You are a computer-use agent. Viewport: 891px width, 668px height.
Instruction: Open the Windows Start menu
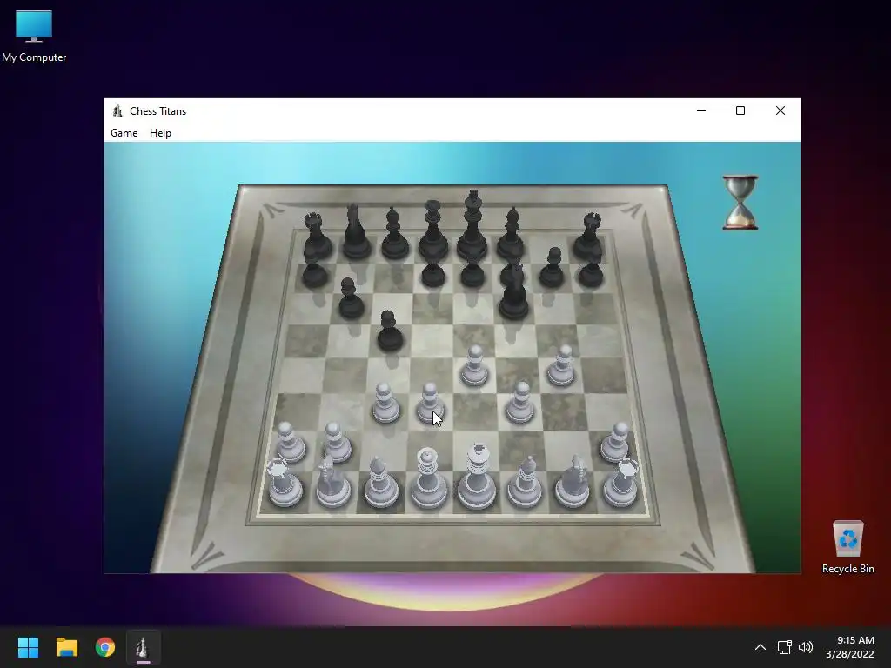28,647
